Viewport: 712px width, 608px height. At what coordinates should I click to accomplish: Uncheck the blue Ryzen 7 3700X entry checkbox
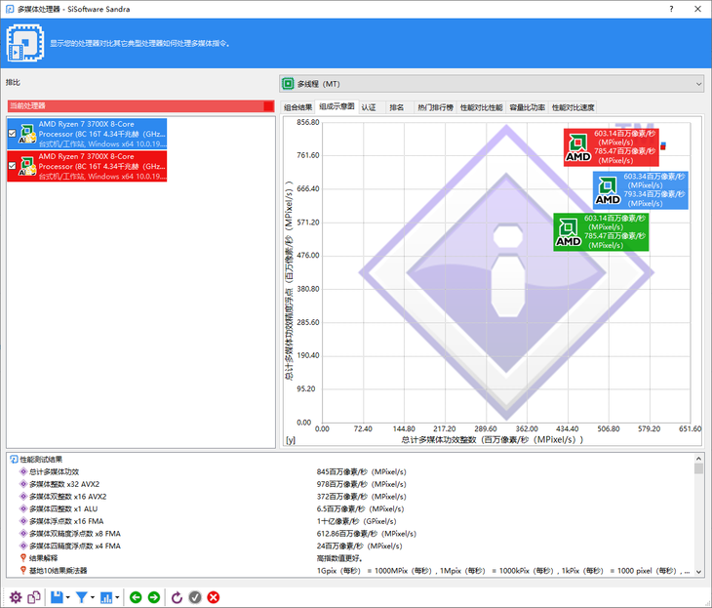(x=13, y=133)
